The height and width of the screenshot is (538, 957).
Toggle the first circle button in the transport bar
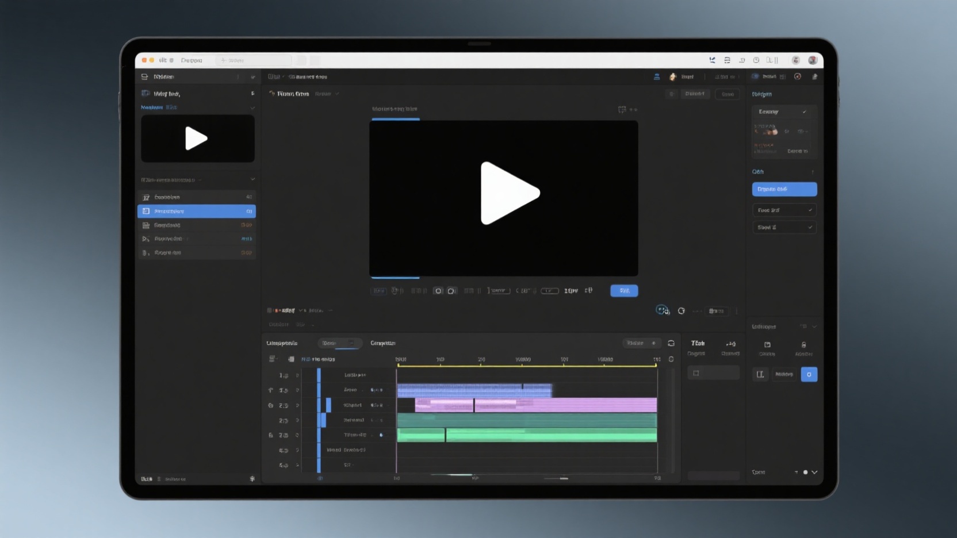[x=438, y=291]
